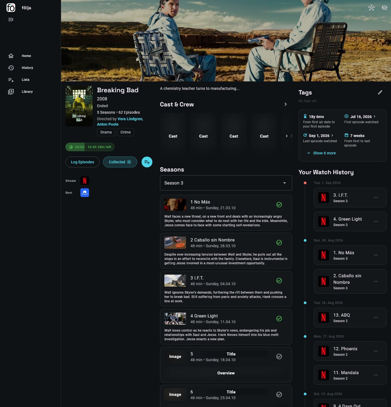
Task: Mark episode 5 as watched
Action: 279,356
